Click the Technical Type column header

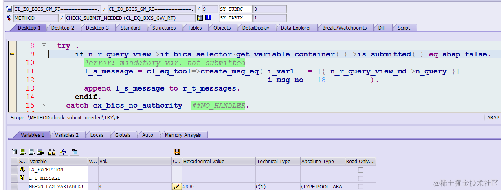click(278, 161)
